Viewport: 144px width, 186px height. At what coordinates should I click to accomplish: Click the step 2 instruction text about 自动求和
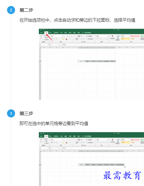coord(77,20)
